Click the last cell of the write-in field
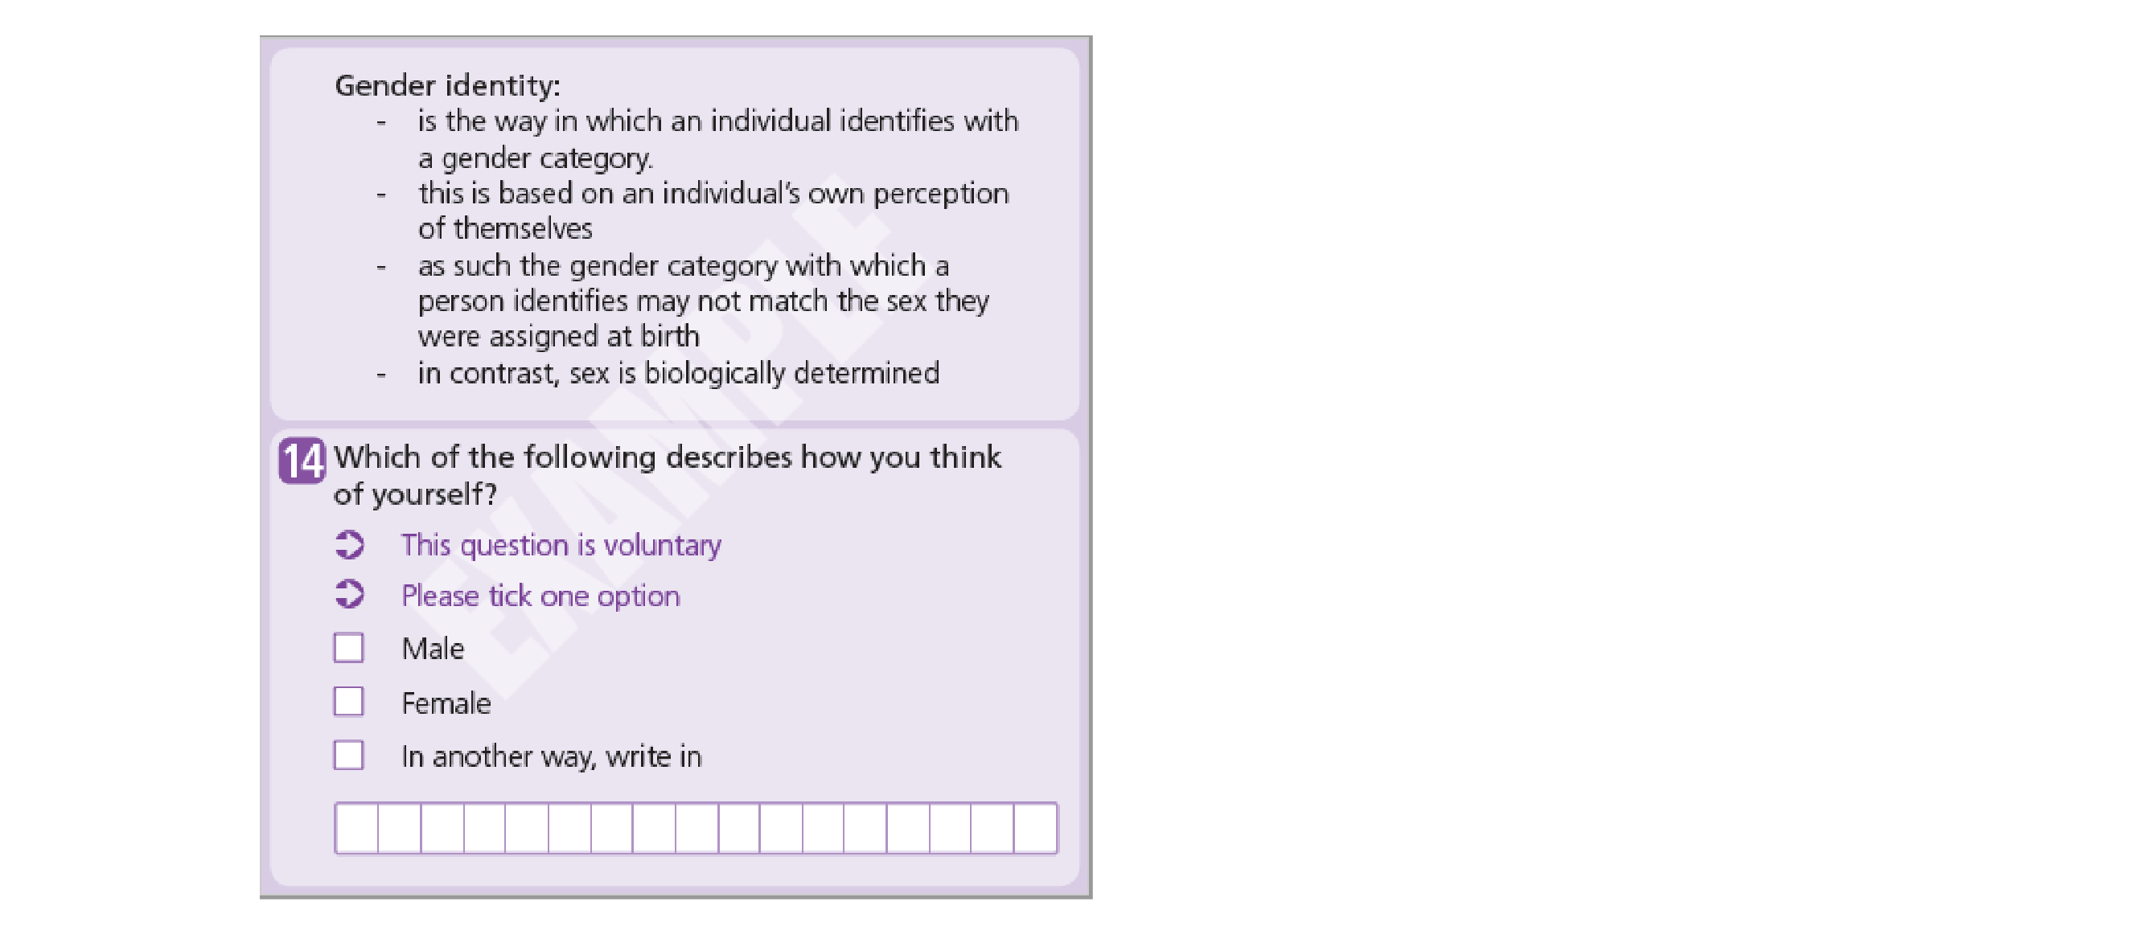2145x926 pixels. [1036, 828]
